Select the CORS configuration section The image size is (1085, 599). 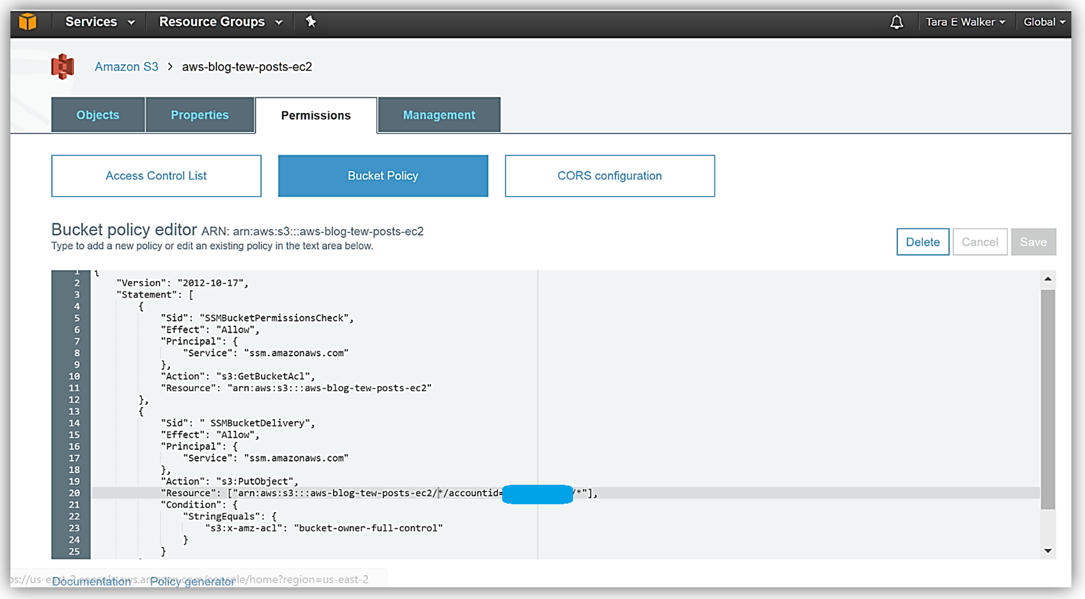click(x=609, y=176)
